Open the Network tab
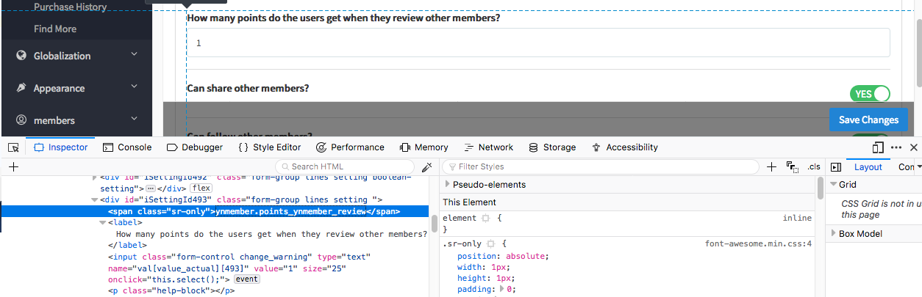Image resolution: width=922 pixels, height=297 pixels. [x=488, y=147]
